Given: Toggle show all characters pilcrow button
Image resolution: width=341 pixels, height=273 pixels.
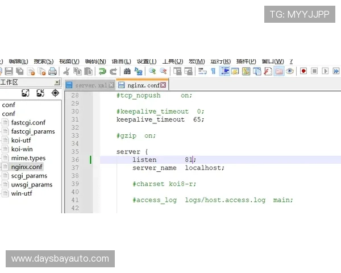Looking at the screenshot, I should tap(213, 71).
